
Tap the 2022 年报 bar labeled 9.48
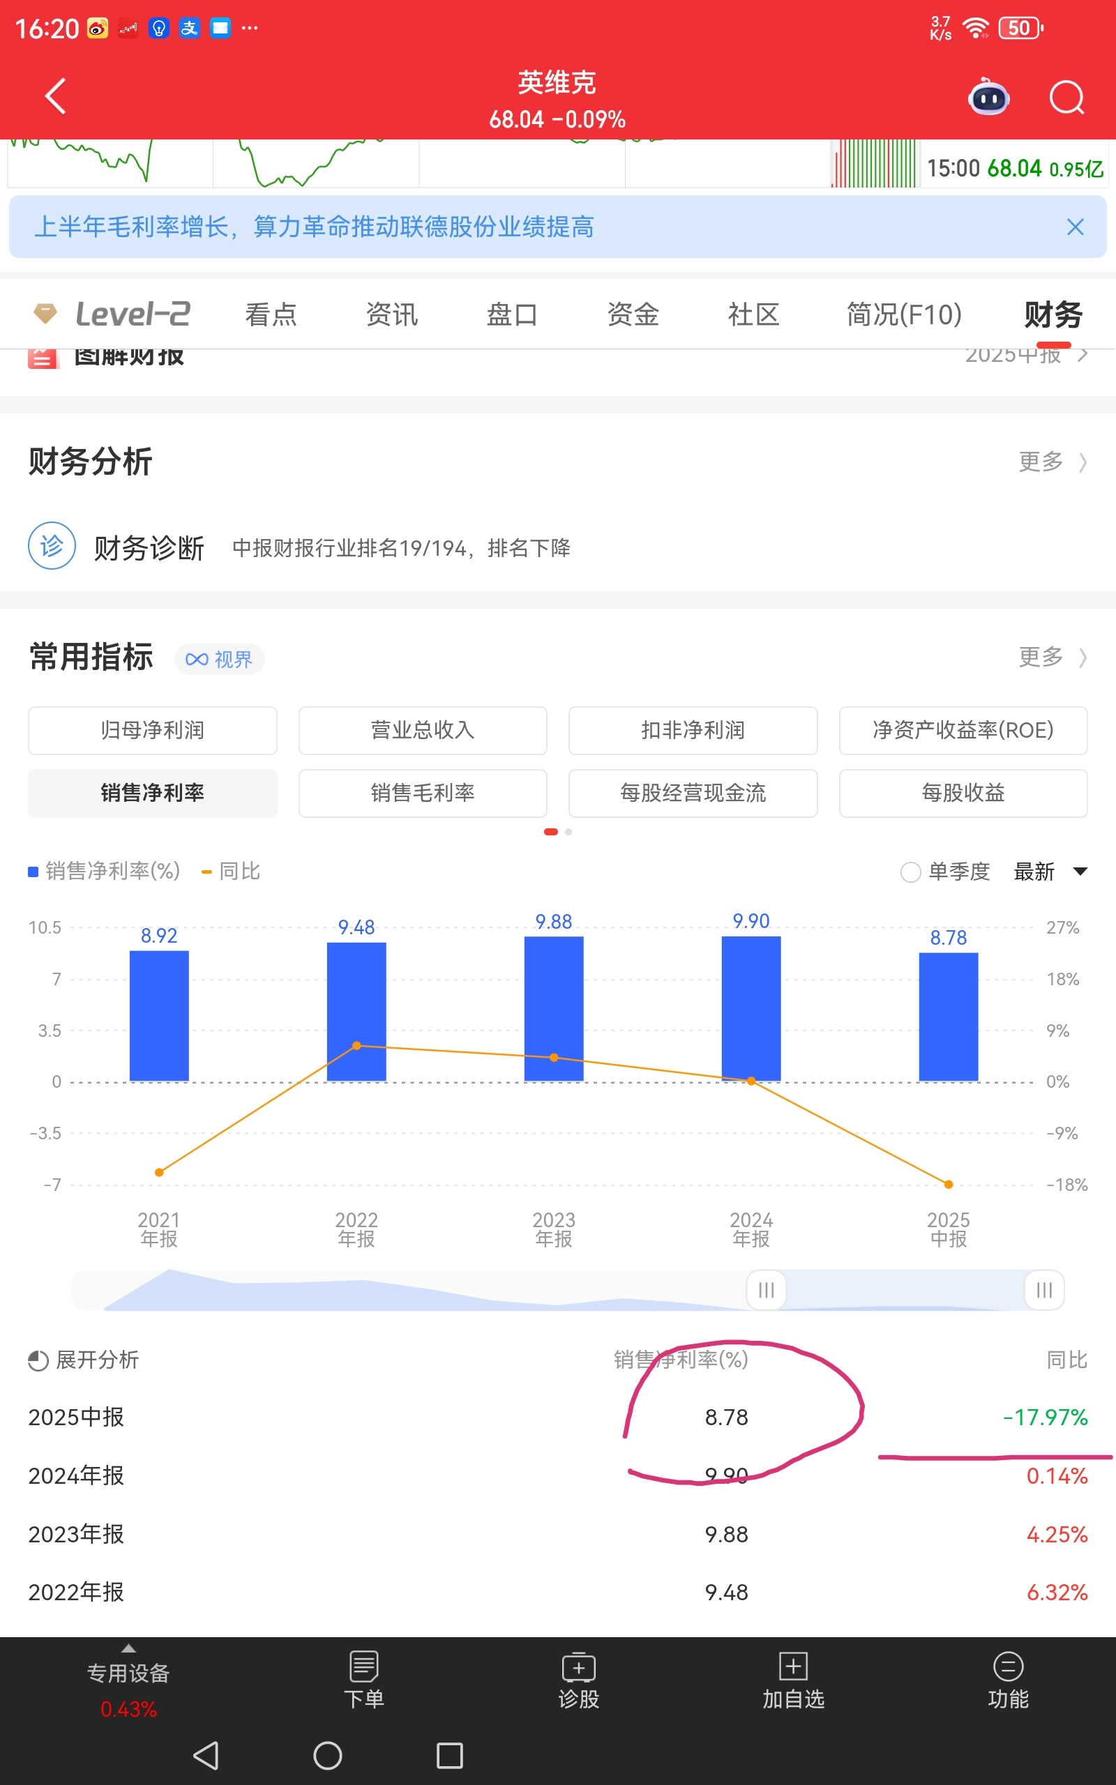(356, 1011)
